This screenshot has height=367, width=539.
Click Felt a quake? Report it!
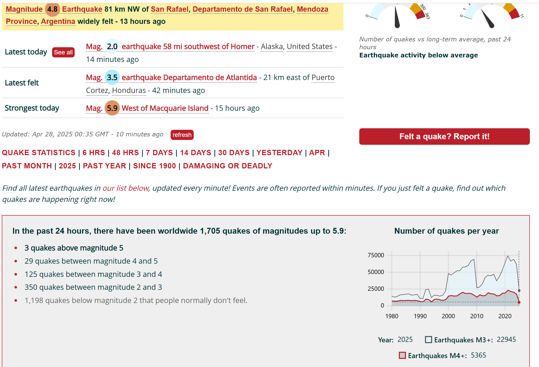tap(444, 136)
